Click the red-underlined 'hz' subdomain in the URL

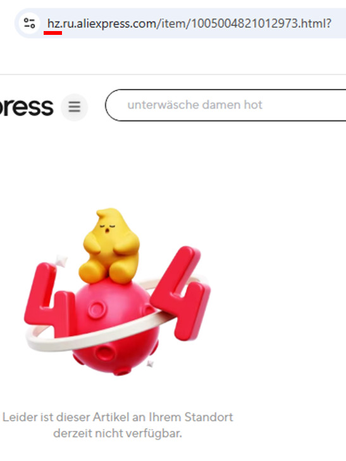54,23
